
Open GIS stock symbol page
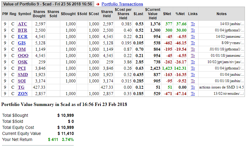point(22,43)
